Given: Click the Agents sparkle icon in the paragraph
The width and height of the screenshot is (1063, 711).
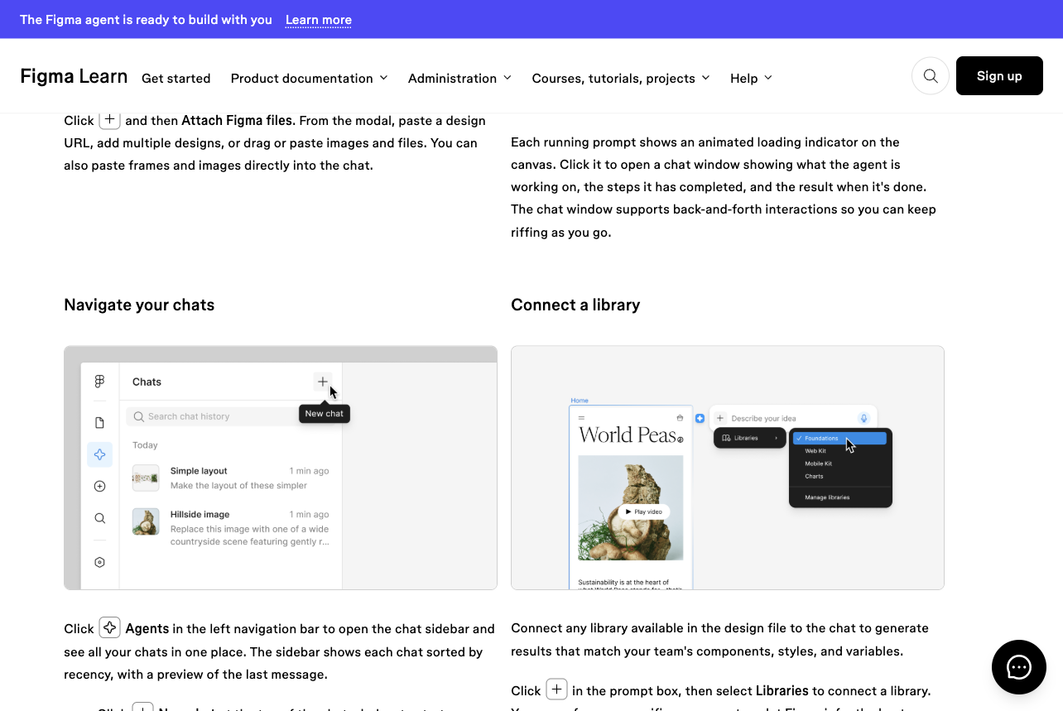Looking at the screenshot, I should (110, 627).
